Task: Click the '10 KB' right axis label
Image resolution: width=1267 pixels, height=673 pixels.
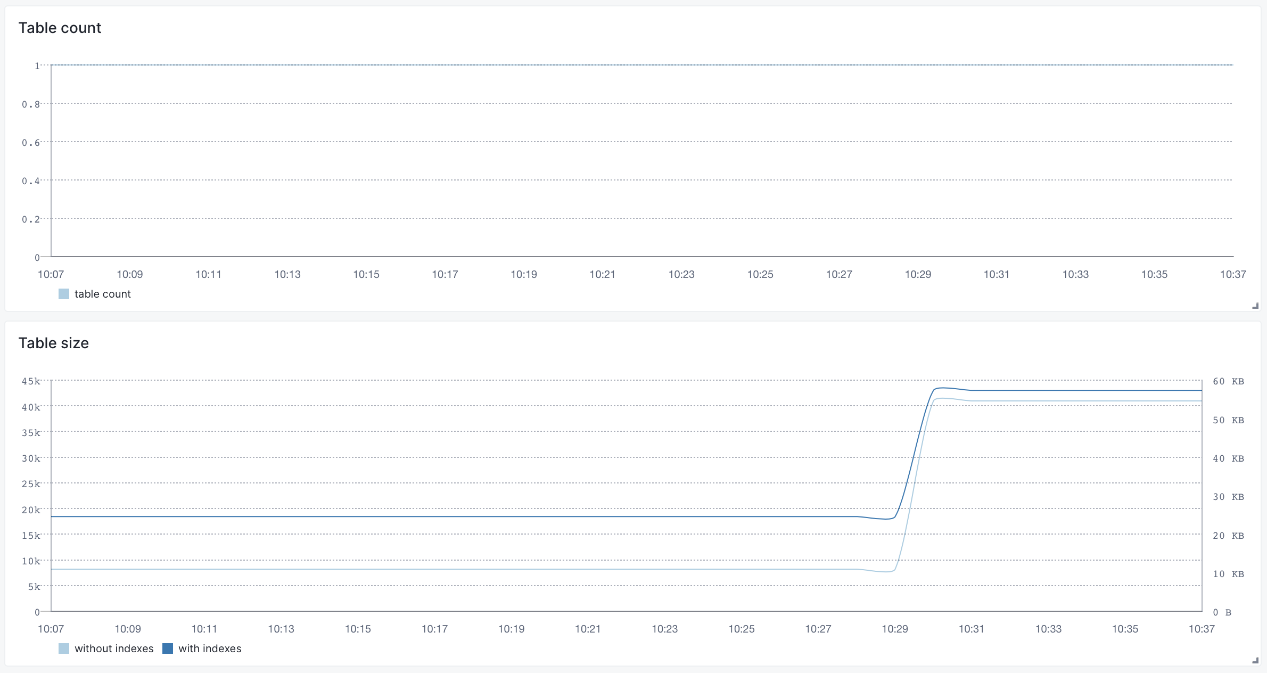Action: point(1229,574)
